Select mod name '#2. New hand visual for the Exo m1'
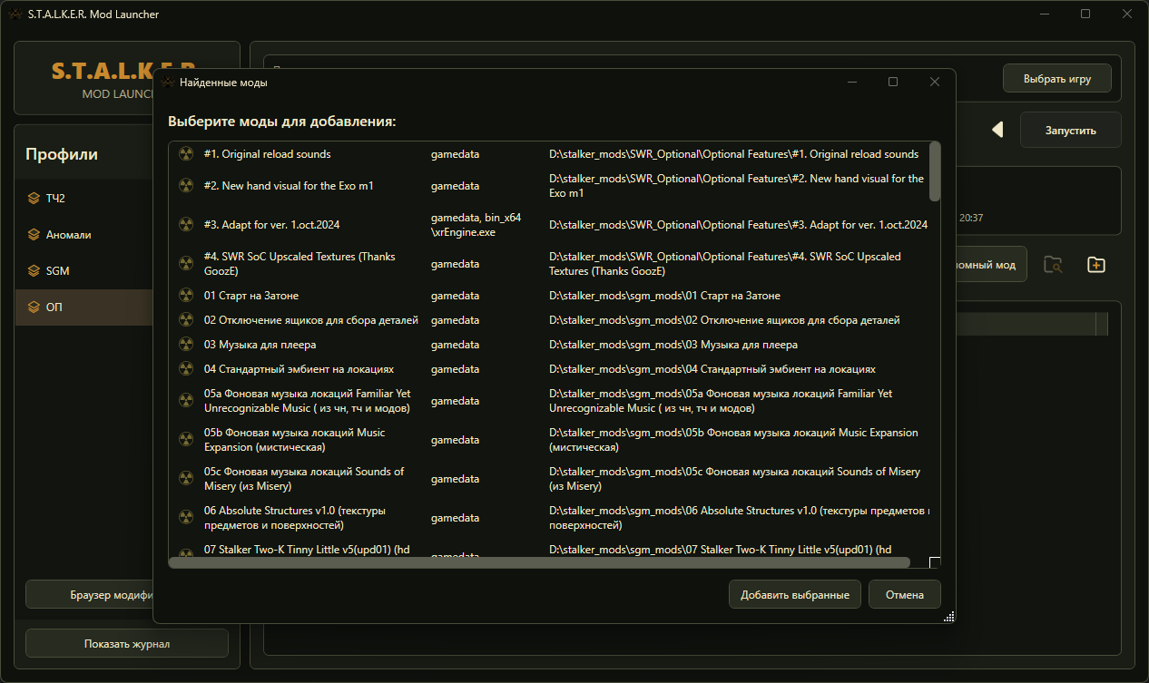Viewport: 1149px width, 683px height. [289, 186]
